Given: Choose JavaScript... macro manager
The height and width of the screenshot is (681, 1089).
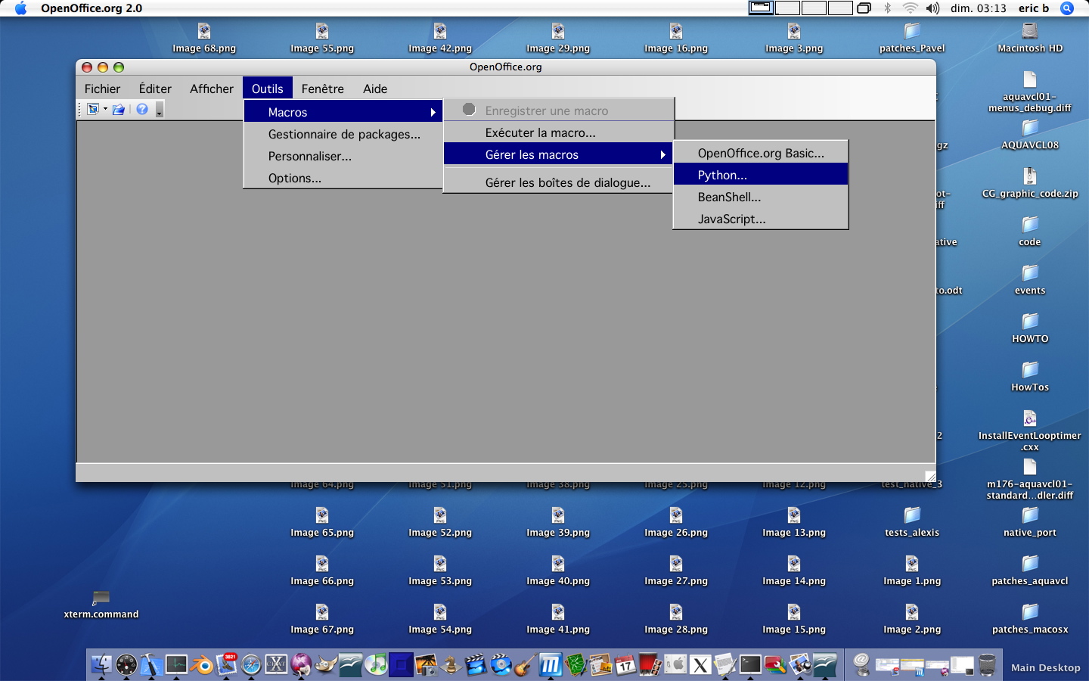Looking at the screenshot, I should (x=761, y=219).
